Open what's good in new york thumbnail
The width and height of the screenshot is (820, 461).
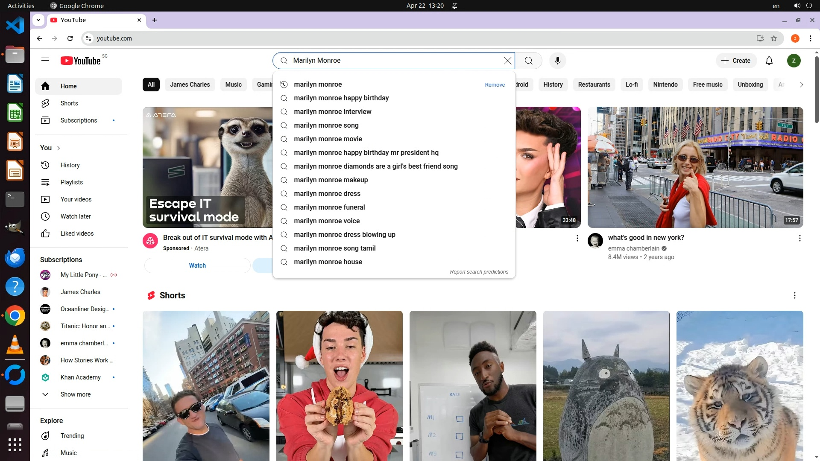pos(695,167)
